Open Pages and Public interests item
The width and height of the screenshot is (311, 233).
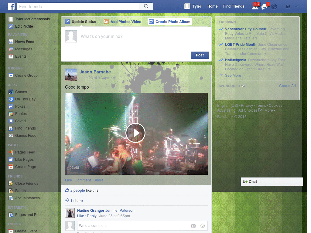[x=29, y=215]
